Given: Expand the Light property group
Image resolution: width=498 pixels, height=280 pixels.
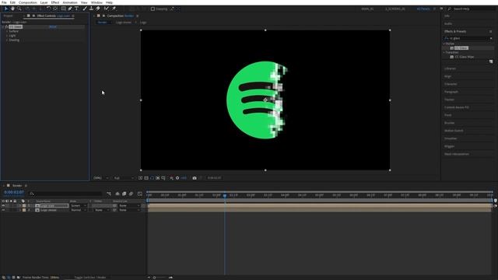Looking at the screenshot, I should 7,36.
